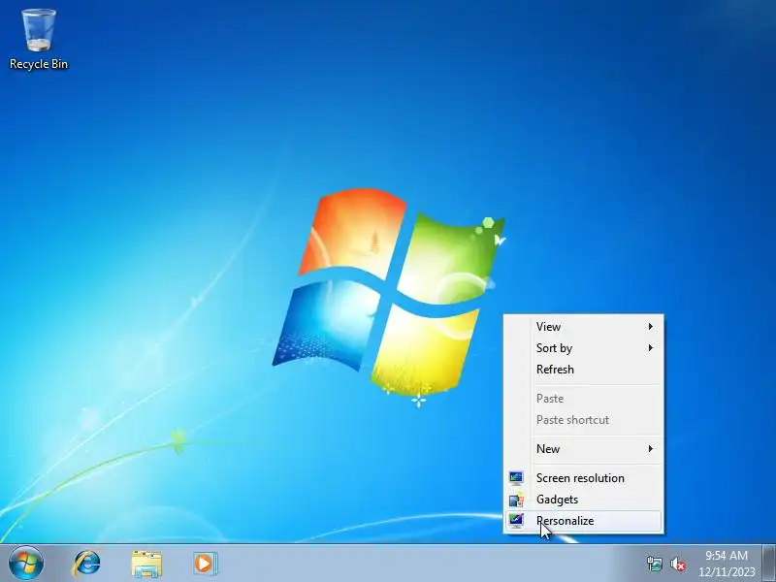Click the network status tray icon
Image resolution: width=776 pixels, height=582 pixels.
click(x=654, y=564)
